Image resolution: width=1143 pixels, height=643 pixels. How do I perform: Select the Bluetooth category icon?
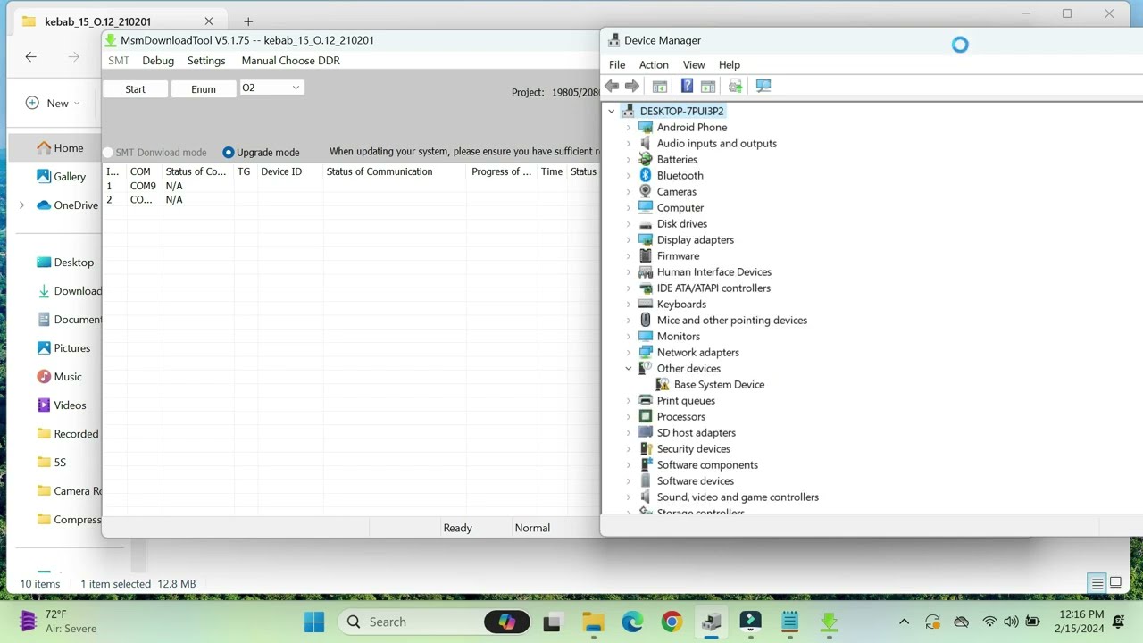click(x=646, y=175)
